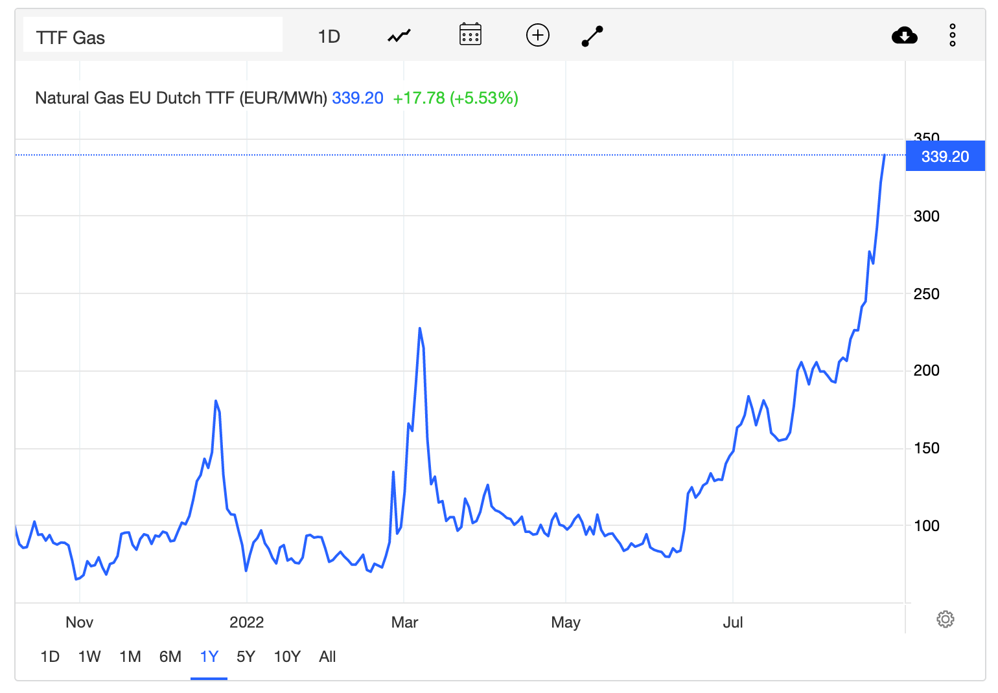This screenshot has width=998, height=693.
Task: Click the 150 label on price axis
Action: 927,448
